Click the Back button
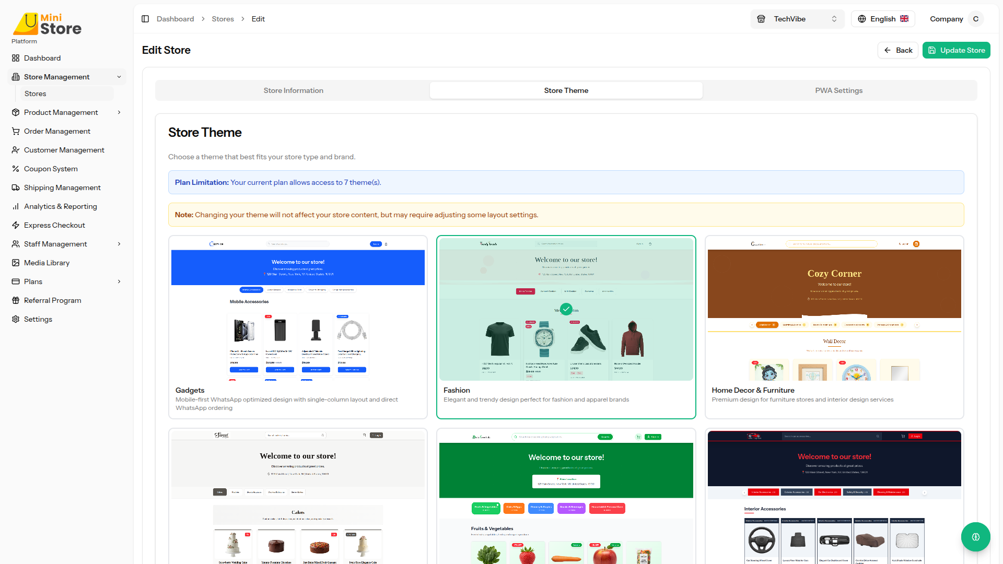This screenshot has height=564, width=1003. [897, 50]
